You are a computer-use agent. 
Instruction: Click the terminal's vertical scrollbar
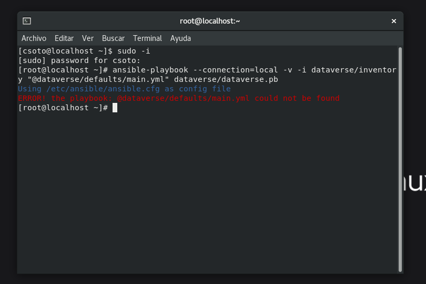[400, 157]
